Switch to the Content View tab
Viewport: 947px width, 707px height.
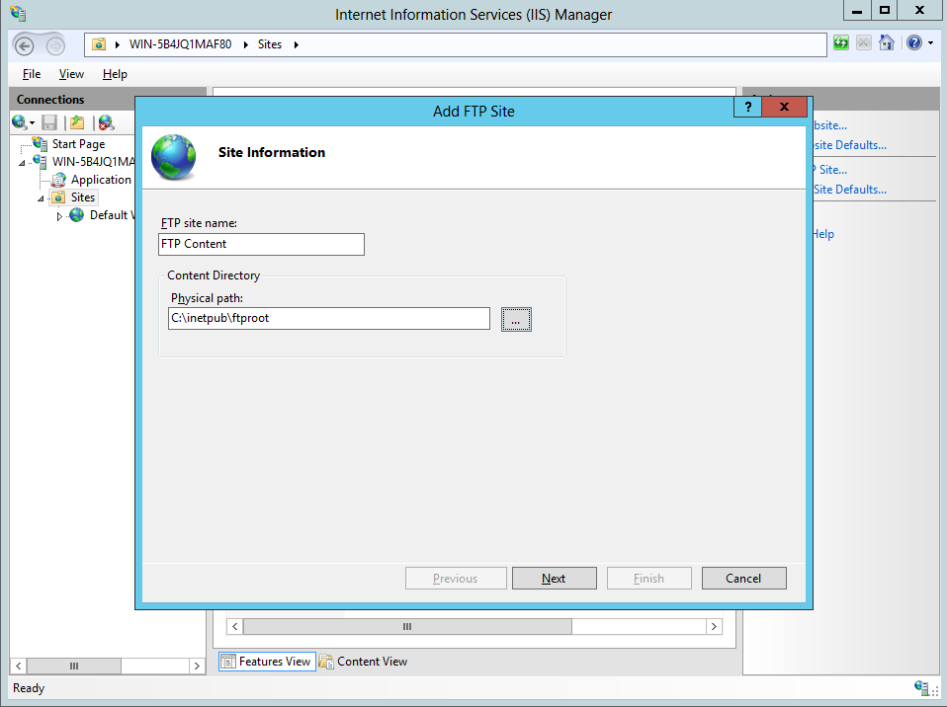pyautogui.click(x=363, y=662)
